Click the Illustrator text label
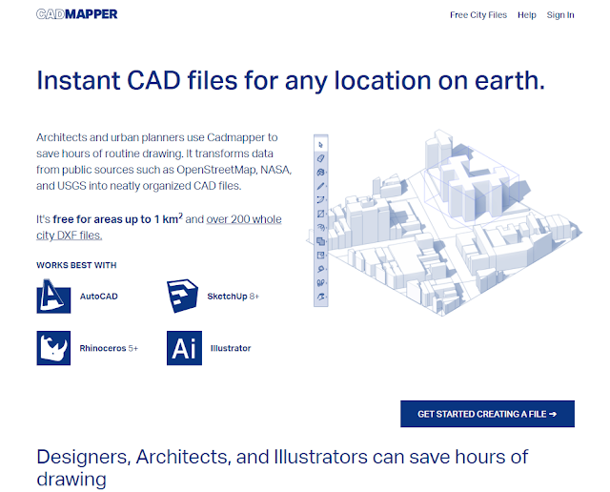 click(x=230, y=348)
